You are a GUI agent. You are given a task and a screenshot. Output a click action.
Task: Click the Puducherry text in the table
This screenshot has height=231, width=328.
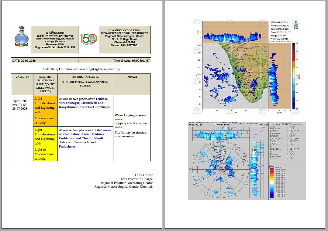click(67, 146)
